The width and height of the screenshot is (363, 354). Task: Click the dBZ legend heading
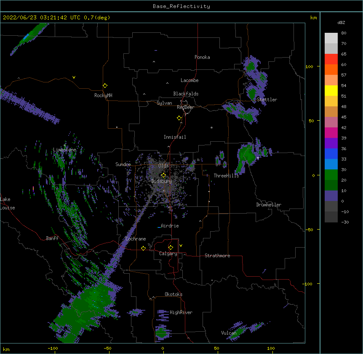341,23
